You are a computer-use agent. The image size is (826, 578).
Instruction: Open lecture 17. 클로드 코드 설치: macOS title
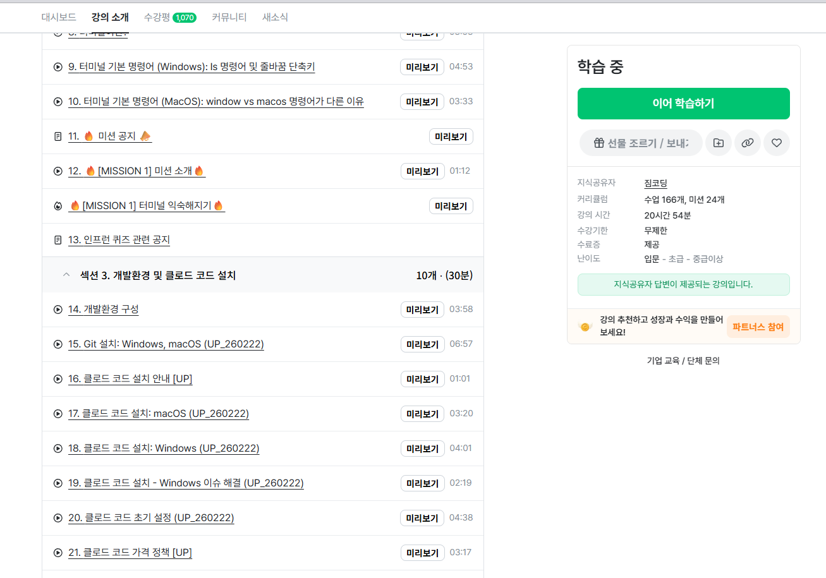pos(159,414)
